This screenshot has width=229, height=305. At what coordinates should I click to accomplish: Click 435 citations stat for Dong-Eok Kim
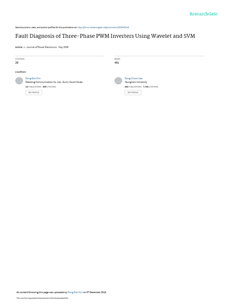(49, 87)
